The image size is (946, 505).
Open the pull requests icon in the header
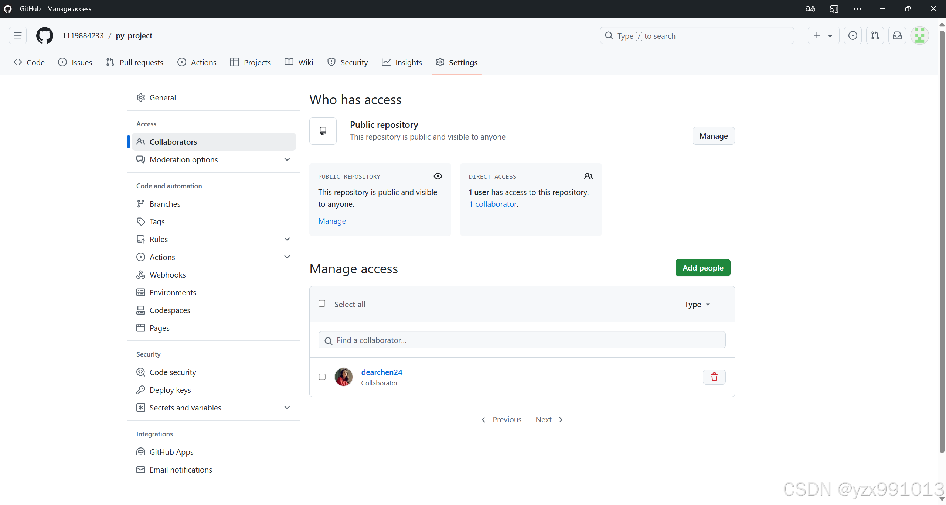(x=875, y=35)
